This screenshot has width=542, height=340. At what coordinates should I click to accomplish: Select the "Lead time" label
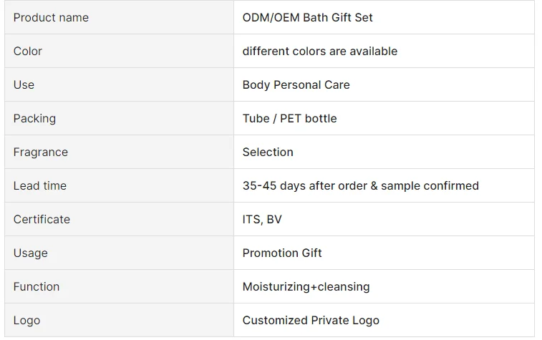tap(40, 185)
